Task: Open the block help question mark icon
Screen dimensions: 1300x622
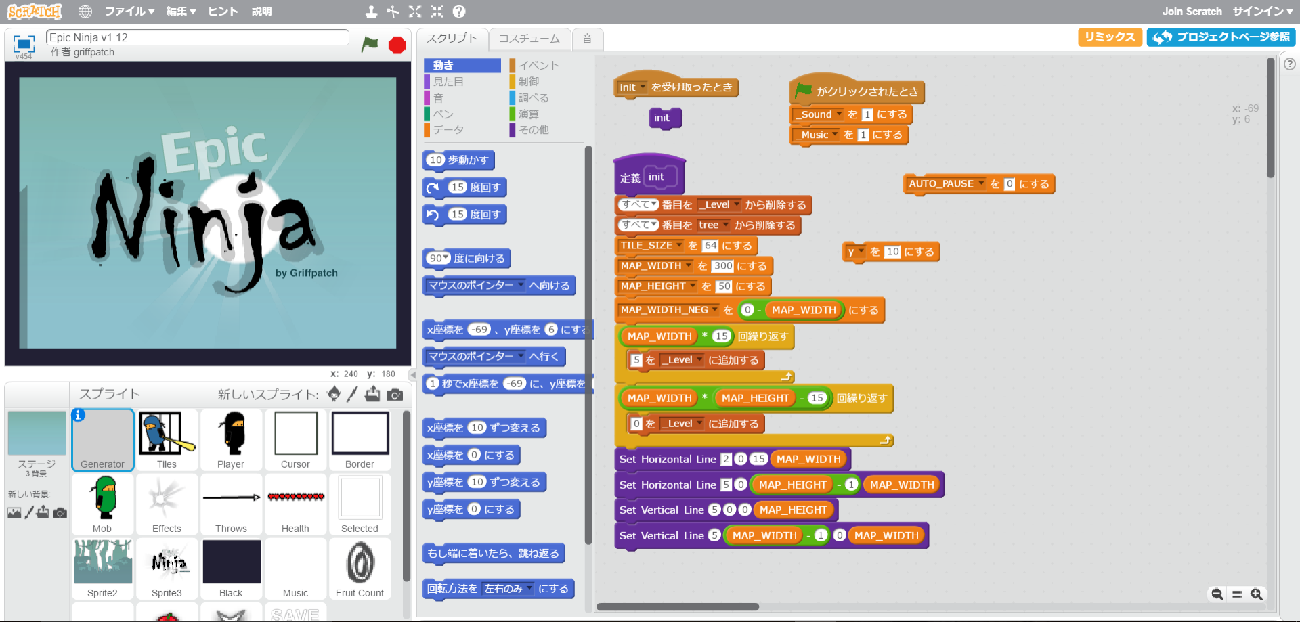Action: (x=459, y=12)
